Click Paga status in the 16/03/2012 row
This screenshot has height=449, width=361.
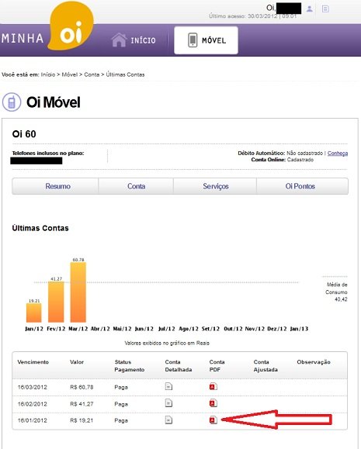pyautogui.click(x=121, y=388)
